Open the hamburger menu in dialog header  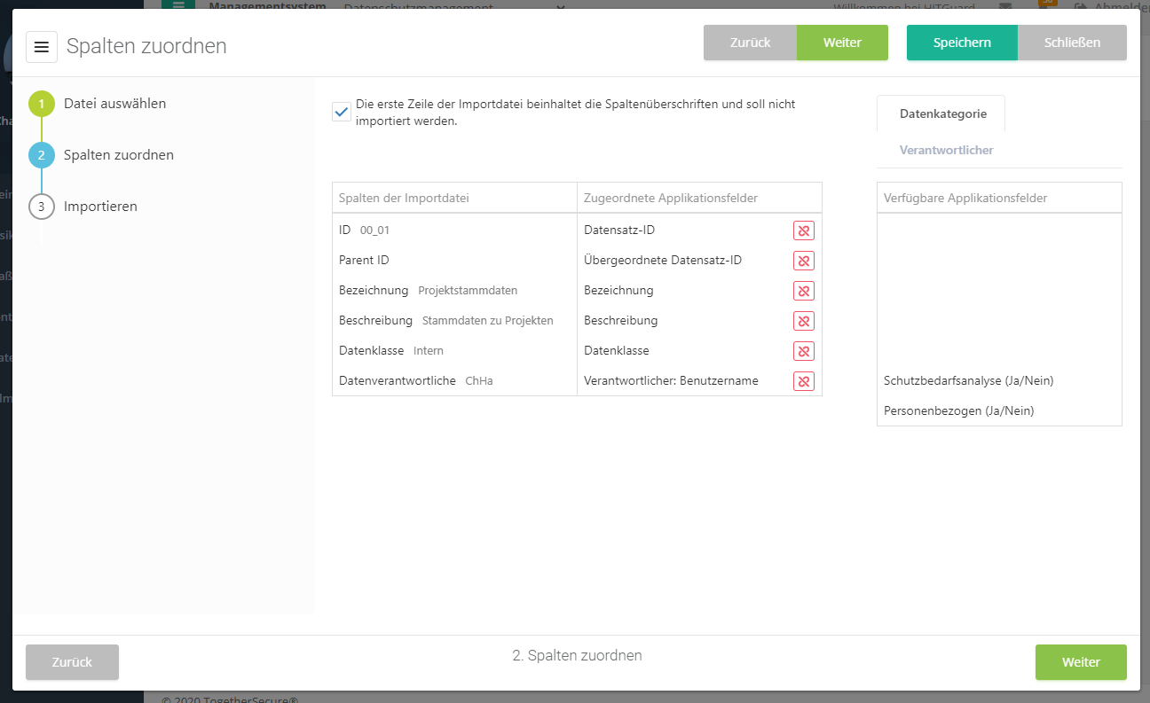(x=42, y=47)
